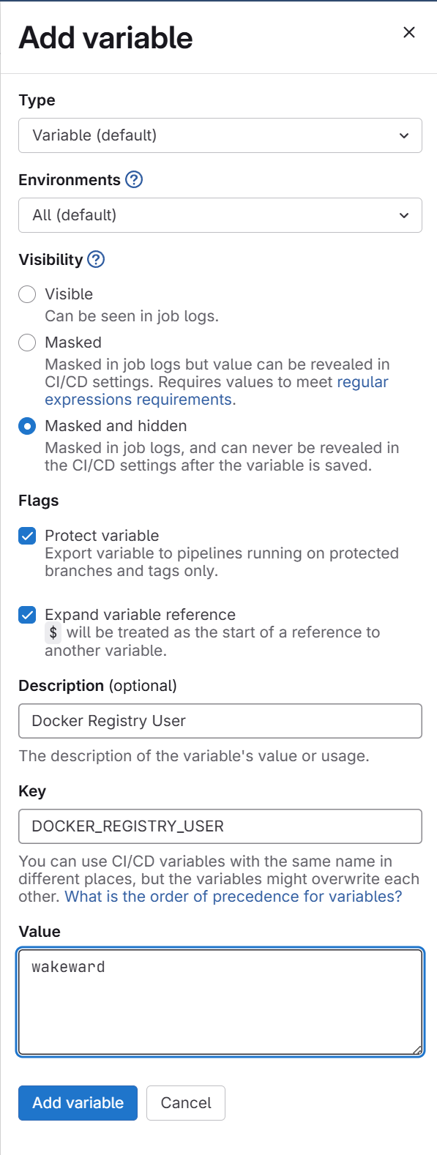Close the Add variable dialog

pyautogui.click(x=408, y=32)
